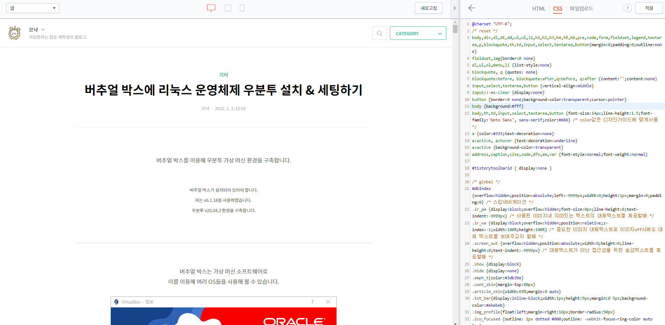Screen dimensions: 665x325
Task: Click '.article_skin{width:65%;margin:0 auto}' line
Action: [x=516, y=292]
